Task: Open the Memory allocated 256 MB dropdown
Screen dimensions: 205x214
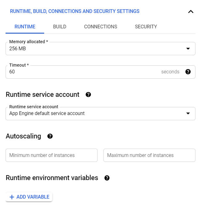Action: click(x=93, y=49)
